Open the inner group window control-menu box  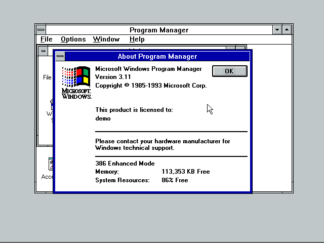43,51
